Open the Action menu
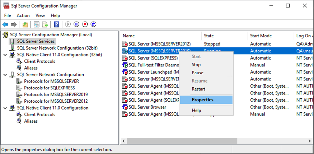The width and height of the screenshot is (314, 154). coord(23,15)
